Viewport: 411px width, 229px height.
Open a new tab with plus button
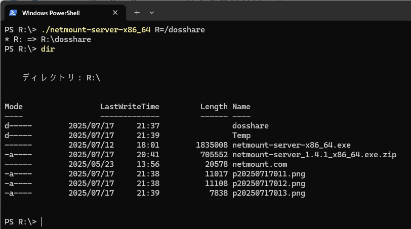pyautogui.click(x=137, y=13)
